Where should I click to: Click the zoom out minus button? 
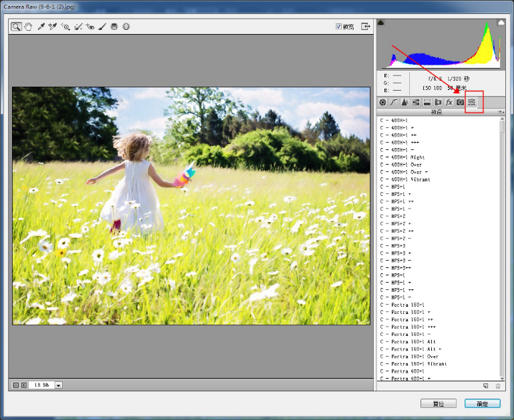point(16,385)
